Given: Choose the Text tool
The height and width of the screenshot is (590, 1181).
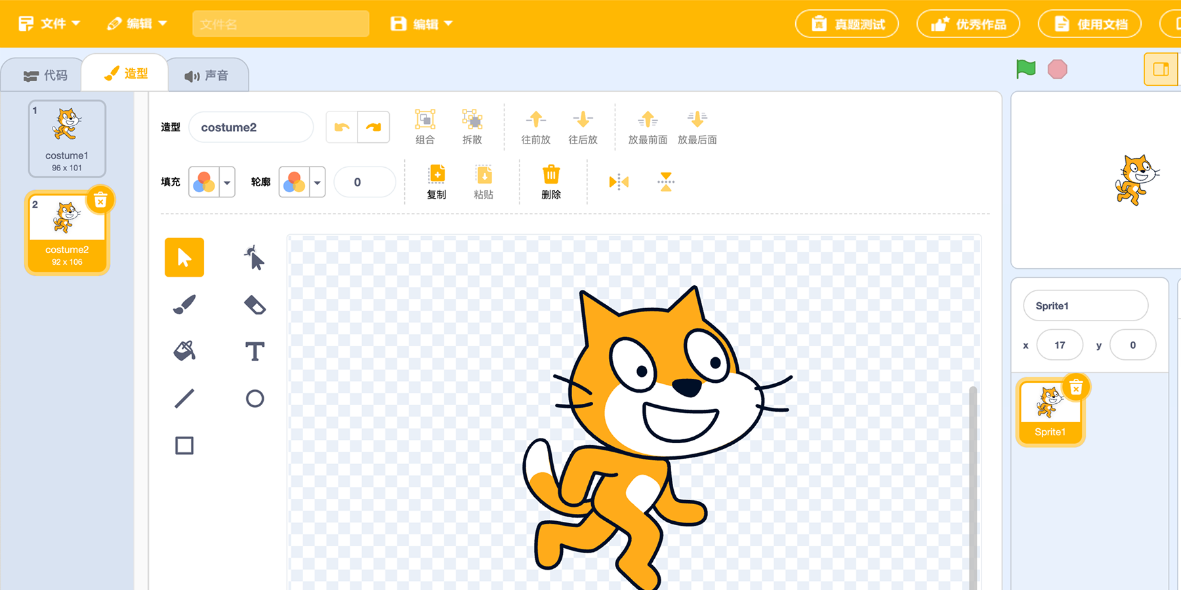Looking at the screenshot, I should tap(255, 351).
